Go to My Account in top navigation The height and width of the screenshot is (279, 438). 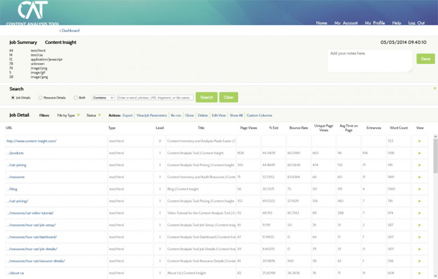coord(345,23)
